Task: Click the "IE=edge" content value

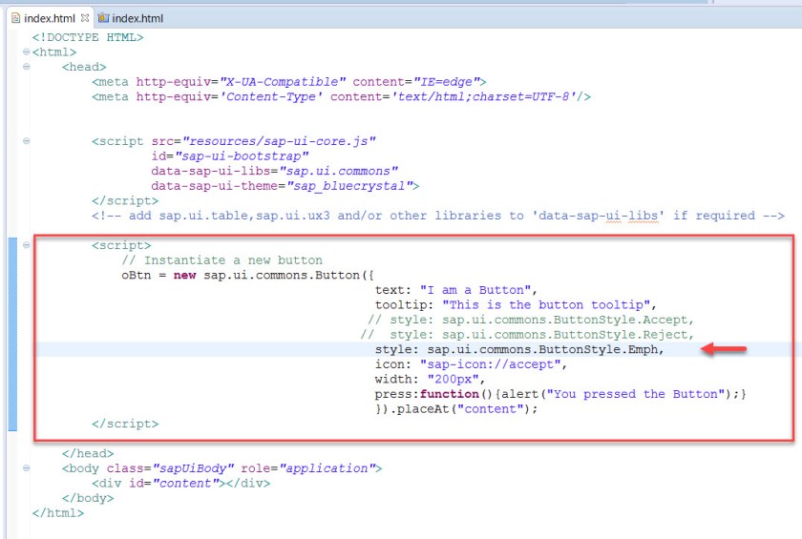Action: point(446,82)
